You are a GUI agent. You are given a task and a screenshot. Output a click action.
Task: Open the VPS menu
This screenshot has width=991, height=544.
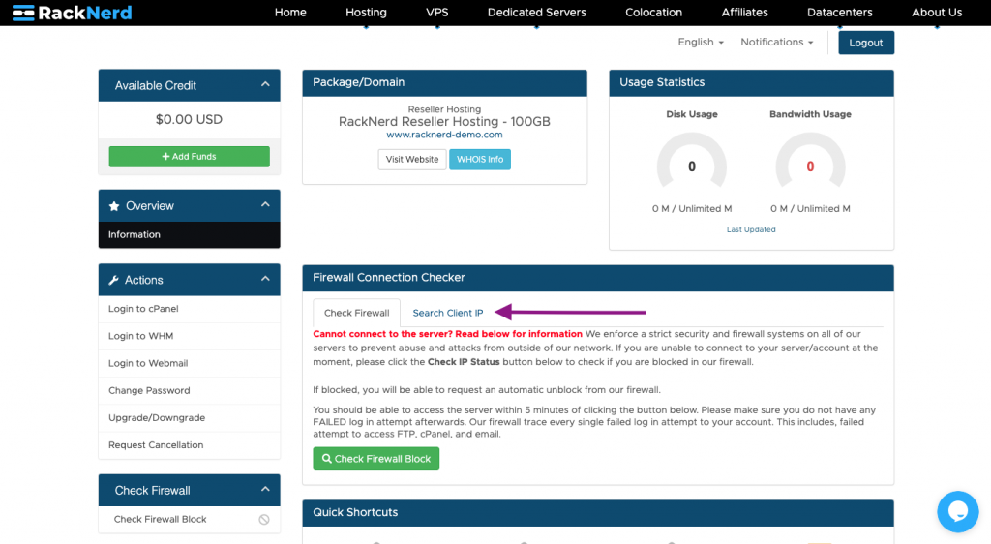tap(437, 13)
